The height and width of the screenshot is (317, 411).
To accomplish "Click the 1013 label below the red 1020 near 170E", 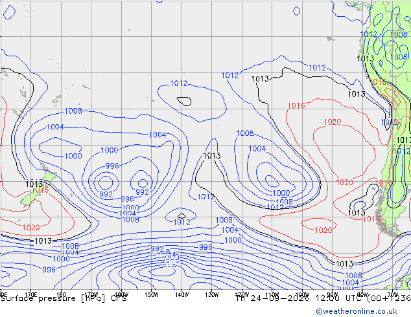I will 43,241.
